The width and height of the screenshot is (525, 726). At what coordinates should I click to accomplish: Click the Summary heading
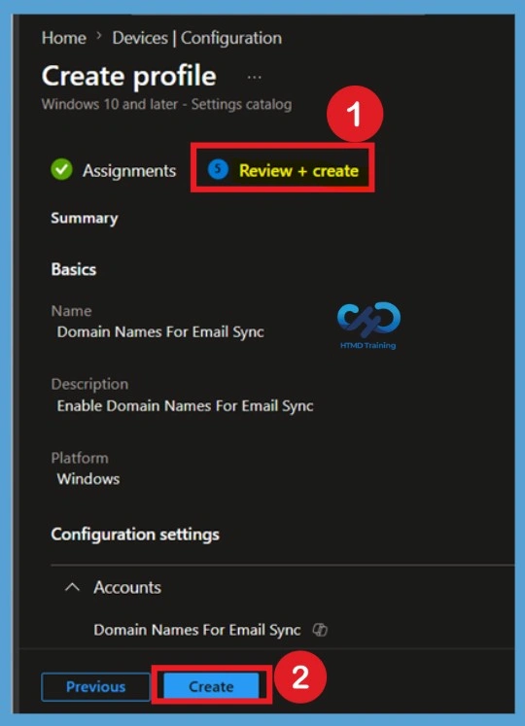coord(85,218)
